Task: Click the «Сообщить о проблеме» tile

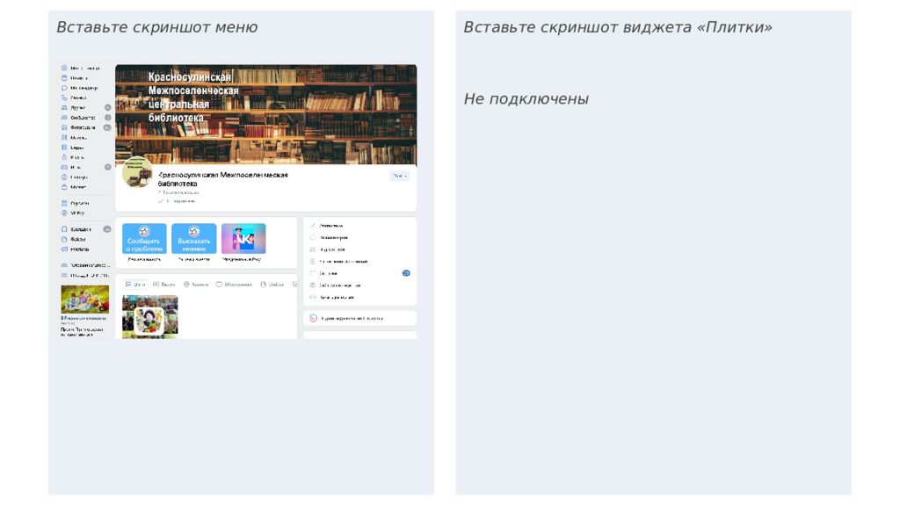Action: [x=145, y=239]
